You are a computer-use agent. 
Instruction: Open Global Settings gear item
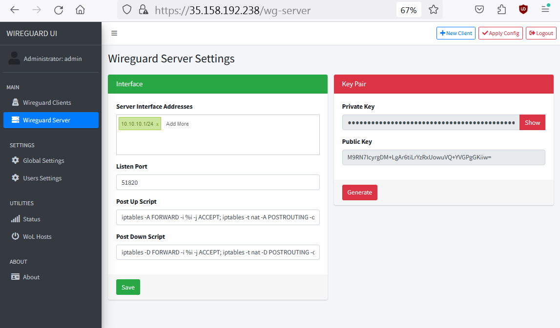point(43,160)
